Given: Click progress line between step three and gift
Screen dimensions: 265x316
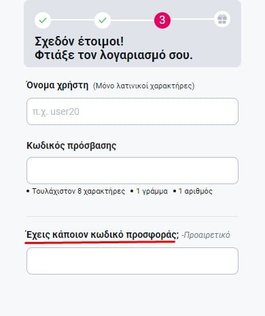Looking at the screenshot, I should 192,20.
